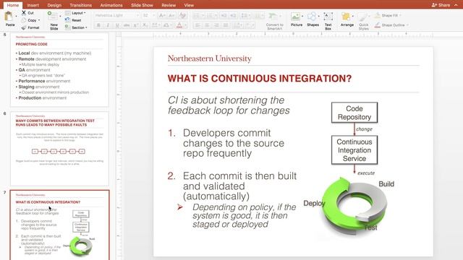
Task: Decrease font size with the smaller A icon
Action: click(x=171, y=15)
